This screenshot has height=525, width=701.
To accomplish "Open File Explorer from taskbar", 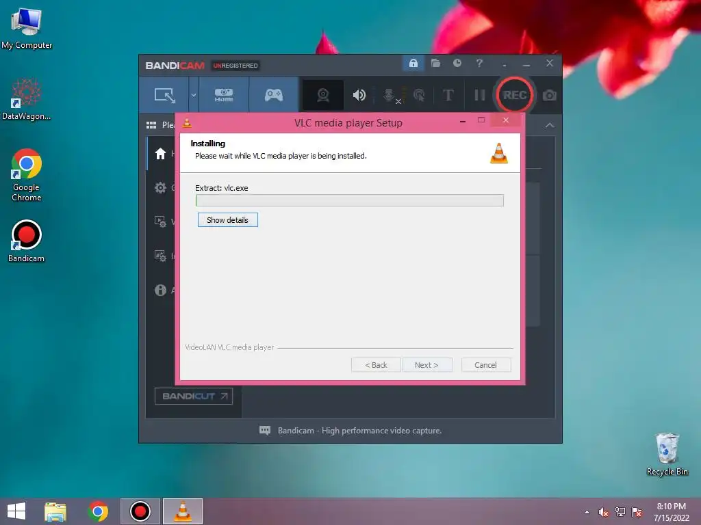I will pyautogui.click(x=55, y=511).
